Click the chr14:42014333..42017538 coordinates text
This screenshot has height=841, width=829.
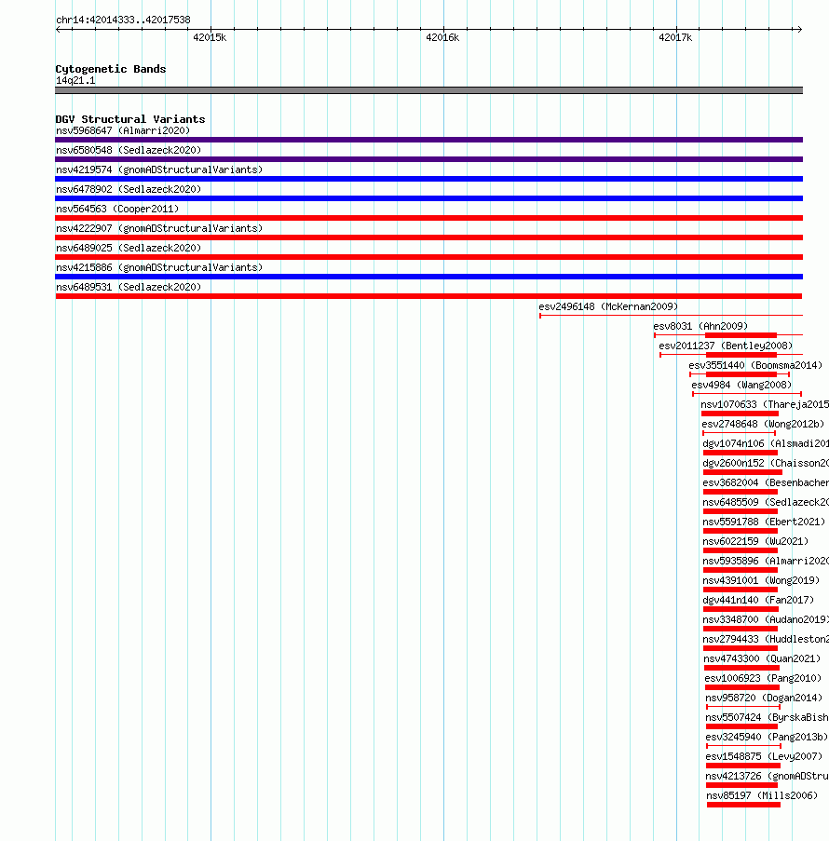[x=123, y=20]
